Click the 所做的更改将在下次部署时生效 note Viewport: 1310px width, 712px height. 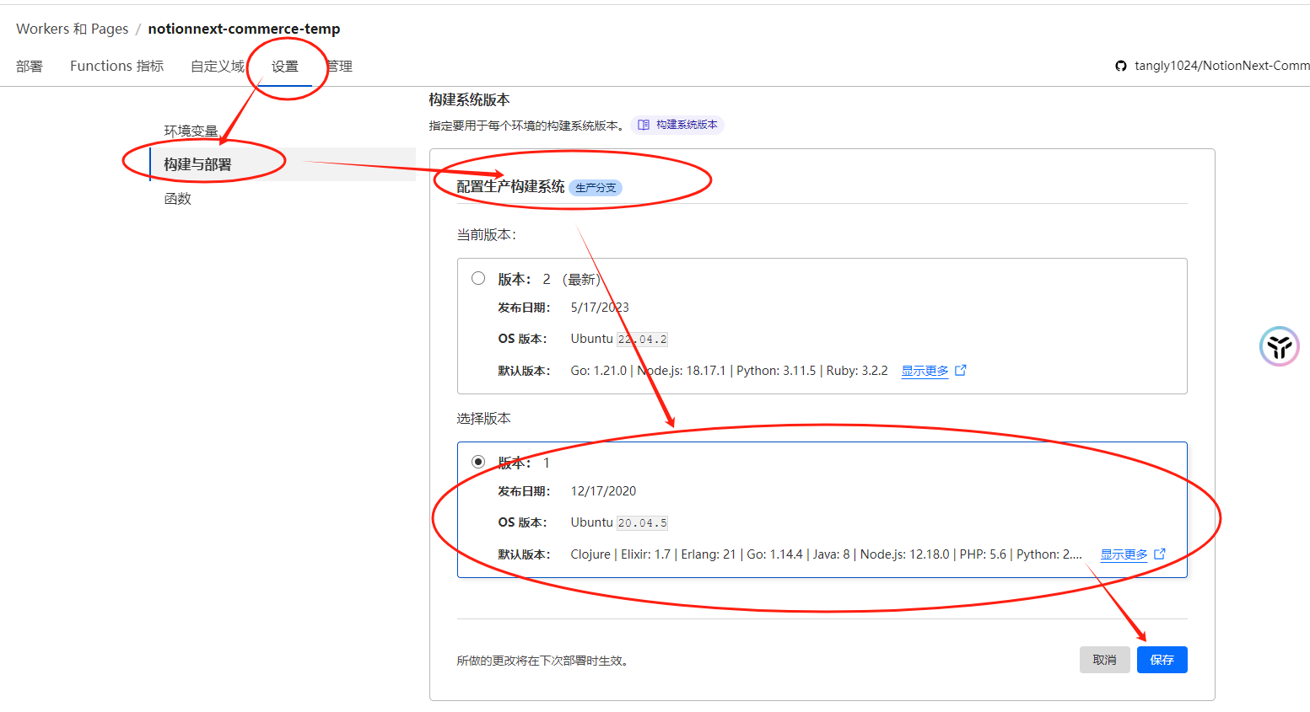point(544,661)
